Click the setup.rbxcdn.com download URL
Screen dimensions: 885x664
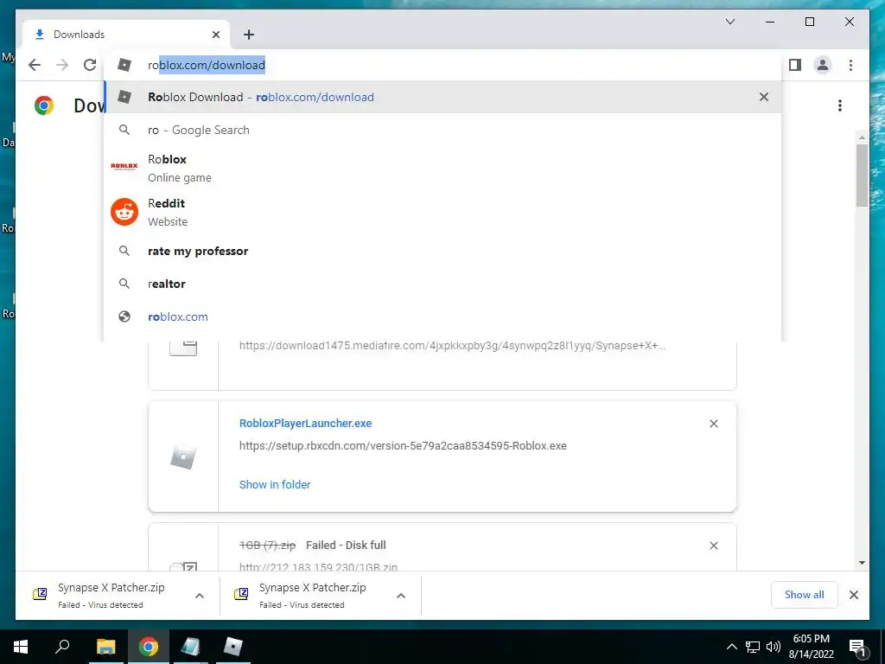(403, 446)
